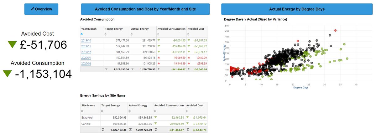Click the Avoided Consumption KPI value -1,153,104
This screenshot has width=376, height=138.
(43, 74)
